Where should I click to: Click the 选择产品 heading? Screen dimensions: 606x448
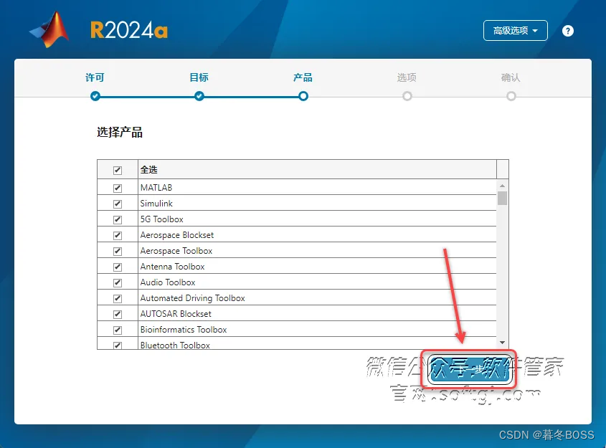point(120,133)
